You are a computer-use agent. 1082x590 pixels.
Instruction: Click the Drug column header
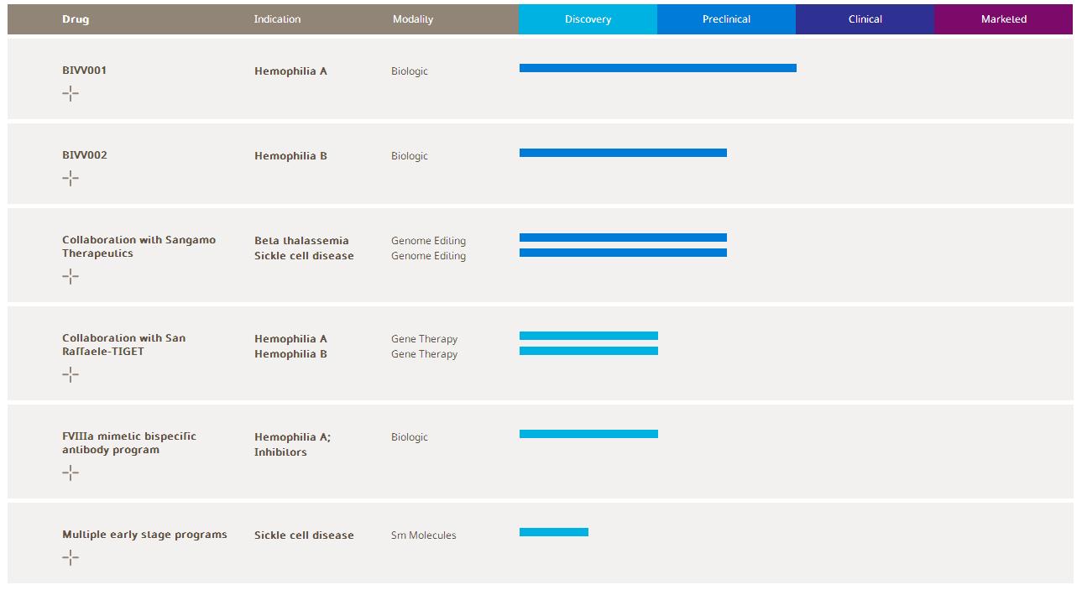[76, 19]
